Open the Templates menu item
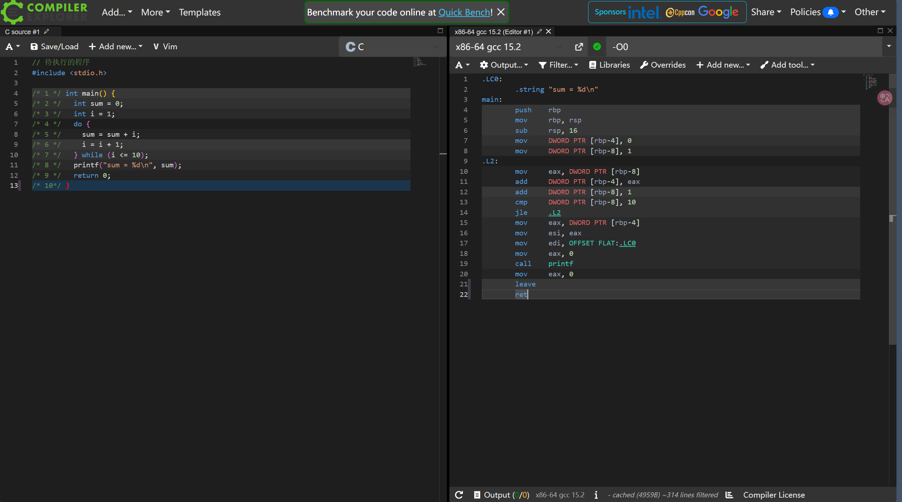 [200, 12]
